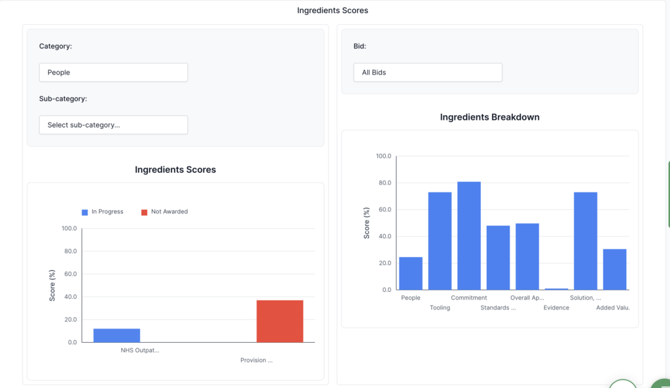
Task: Toggle the In Progress legend label
Action: (107, 212)
